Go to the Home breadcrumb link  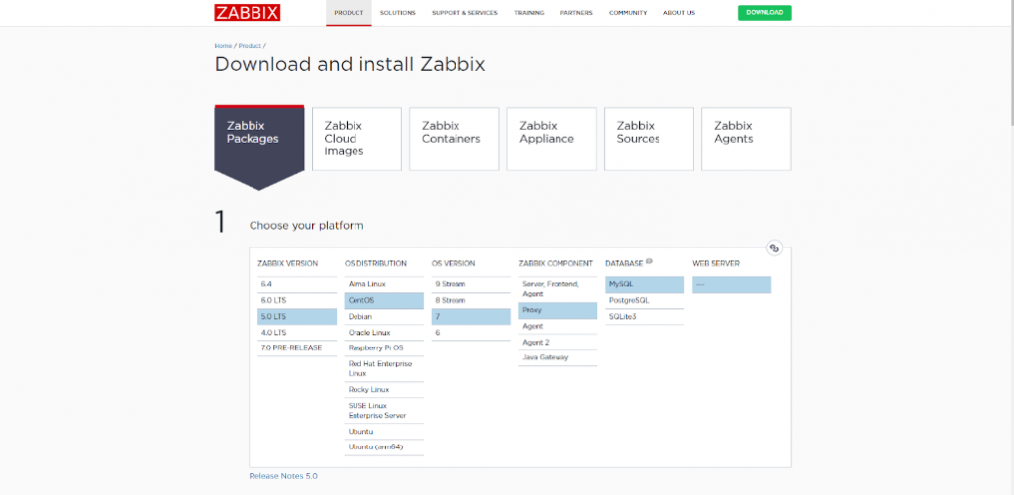click(223, 46)
